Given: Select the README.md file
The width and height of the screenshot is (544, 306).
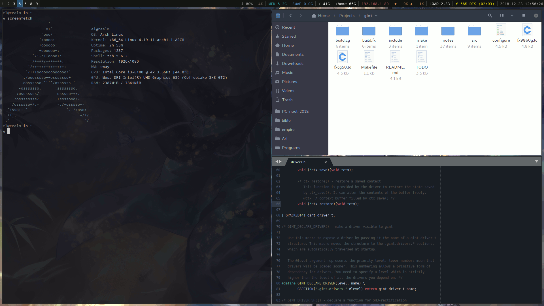Looking at the screenshot, I should (x=395, y=66).
